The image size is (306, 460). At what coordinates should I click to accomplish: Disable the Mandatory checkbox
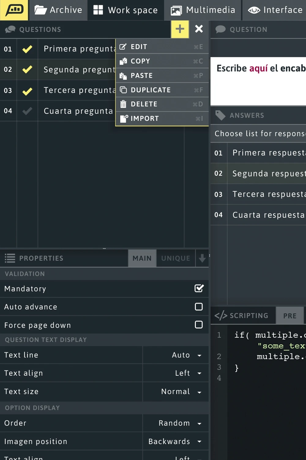click(199, 289)
